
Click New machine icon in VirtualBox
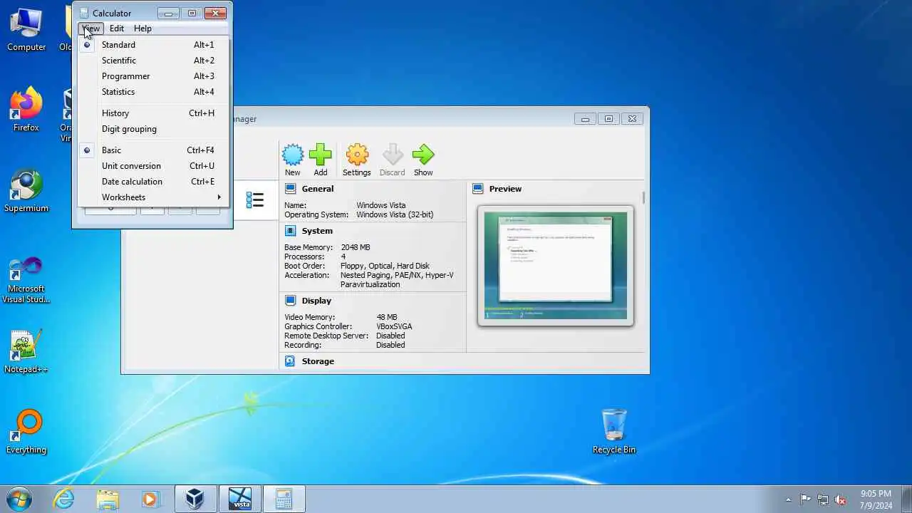click(293, 160)
